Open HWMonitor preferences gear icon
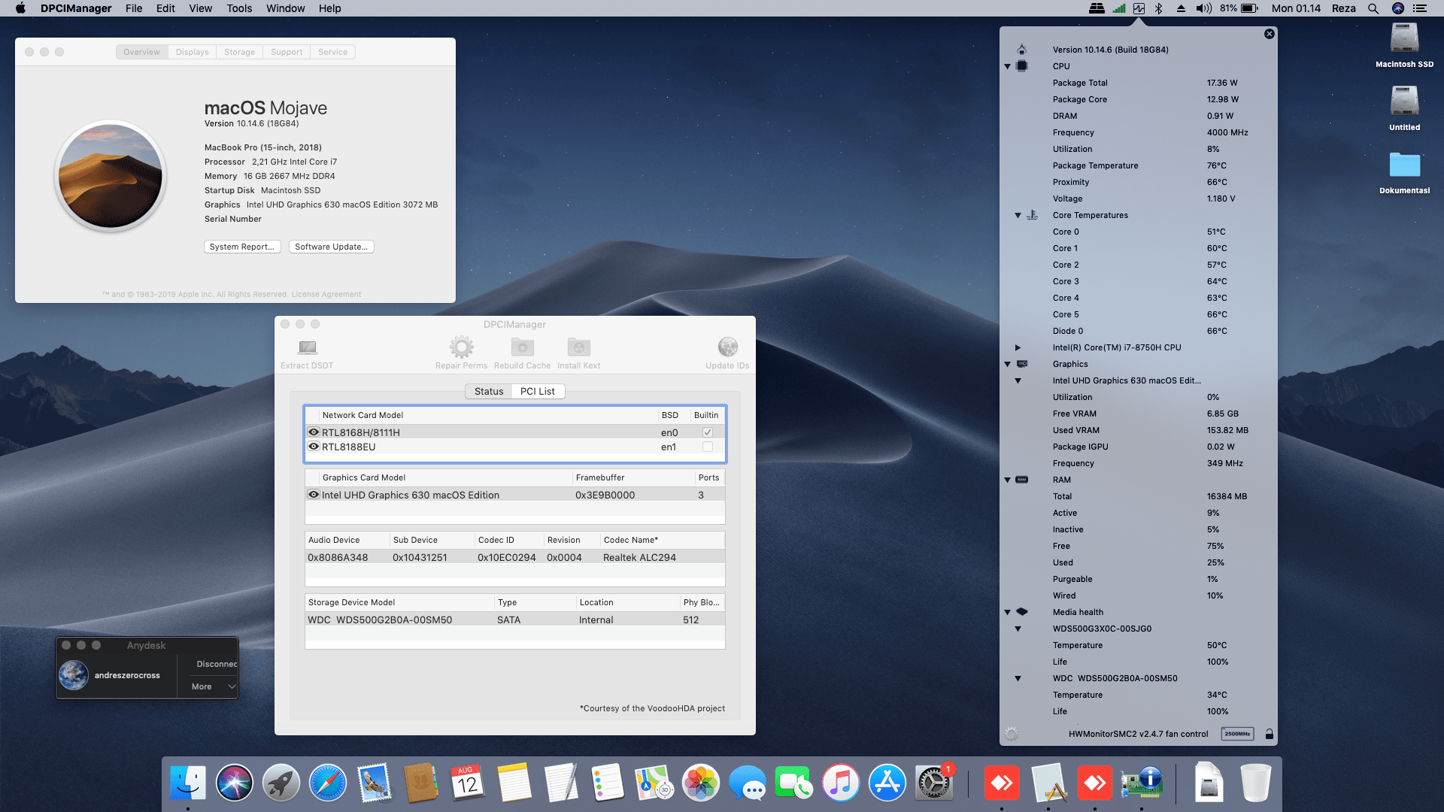Image resolution: width=1444 pixels, height=812 pixels. (1012, 734)
